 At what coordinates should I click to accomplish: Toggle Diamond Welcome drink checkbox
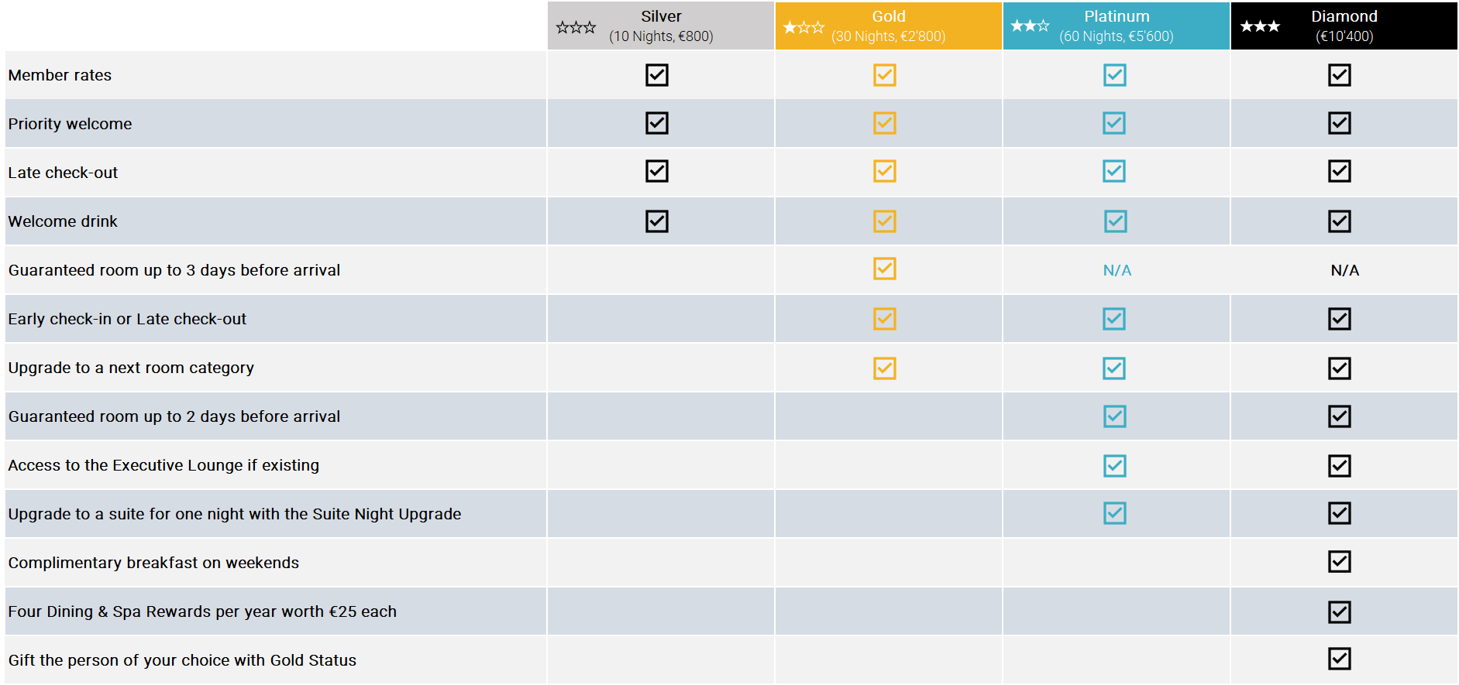pos(1340,221)
